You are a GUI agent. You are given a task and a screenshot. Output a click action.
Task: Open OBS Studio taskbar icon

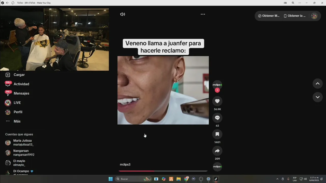tap(201, 179)
